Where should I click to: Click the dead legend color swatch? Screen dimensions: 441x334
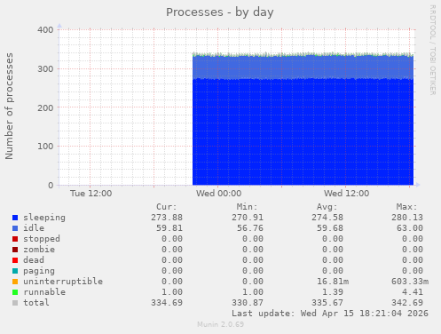pos(15,260)
